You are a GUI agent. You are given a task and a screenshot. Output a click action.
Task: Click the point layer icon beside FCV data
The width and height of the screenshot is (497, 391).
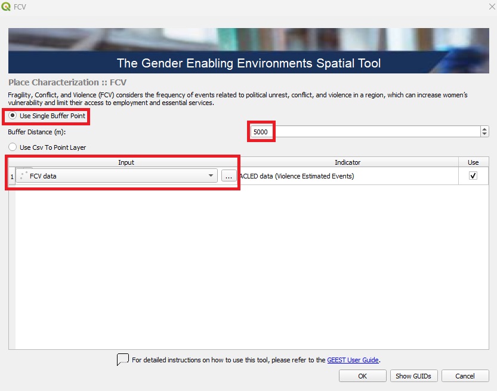point(23,176)
